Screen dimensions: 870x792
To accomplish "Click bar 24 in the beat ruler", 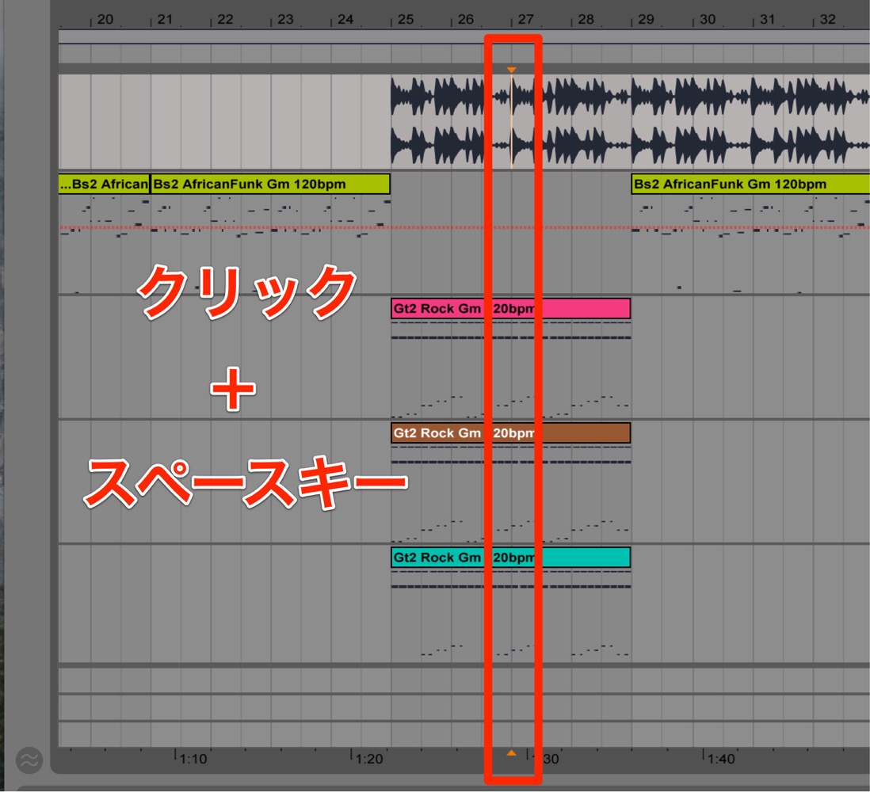I will click(x=345, y=20).
